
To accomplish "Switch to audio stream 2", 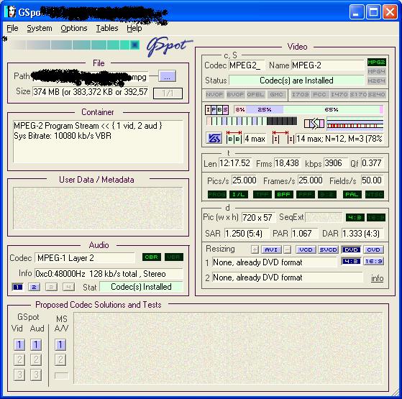I will pyautogui.click(x=34, y=287).
